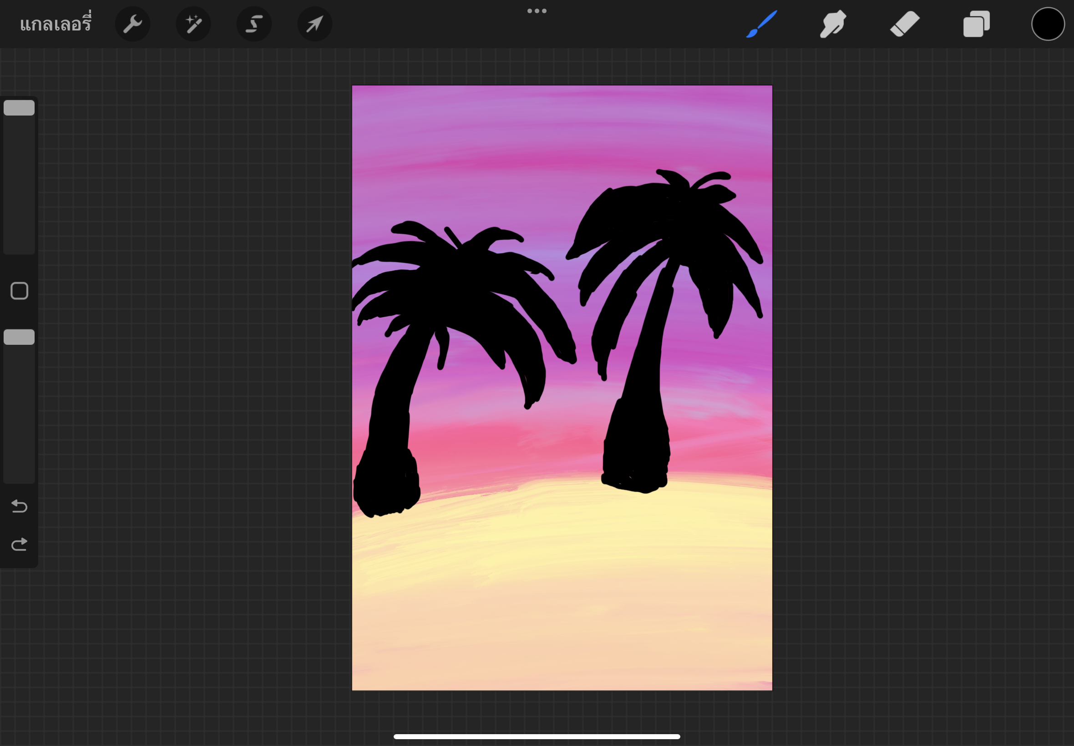The height and width of the screenshot is (746, 1074).
Task: Open the Adjustments magic wand menu
Action: click(193, 23)
